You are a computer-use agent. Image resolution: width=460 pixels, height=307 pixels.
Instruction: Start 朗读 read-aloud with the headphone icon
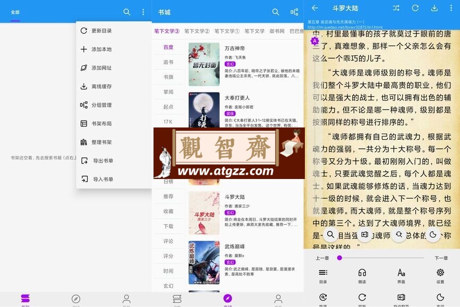(x=362, y=276)
